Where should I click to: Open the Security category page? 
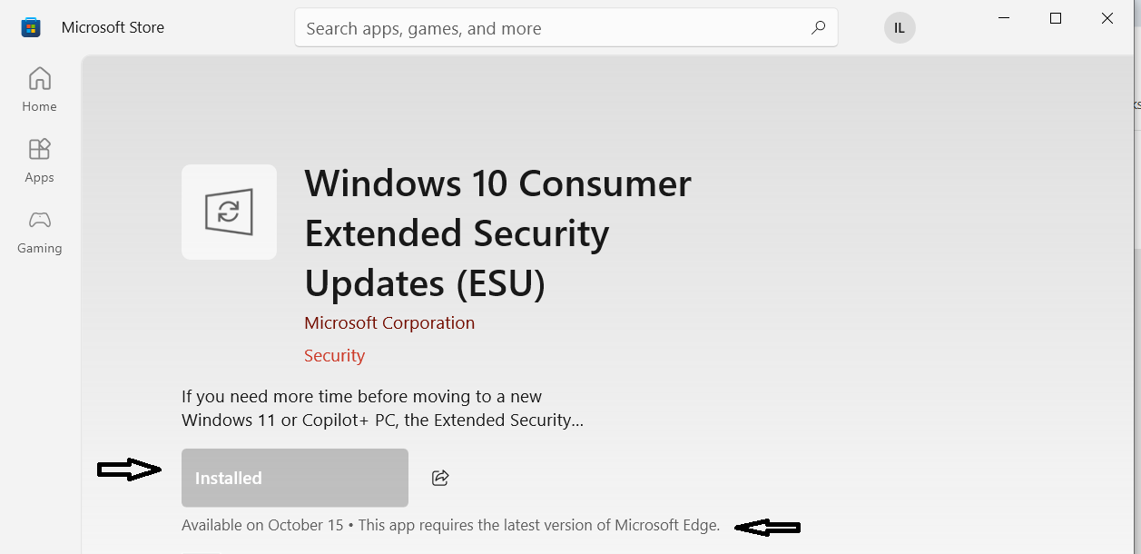point(334,355)
